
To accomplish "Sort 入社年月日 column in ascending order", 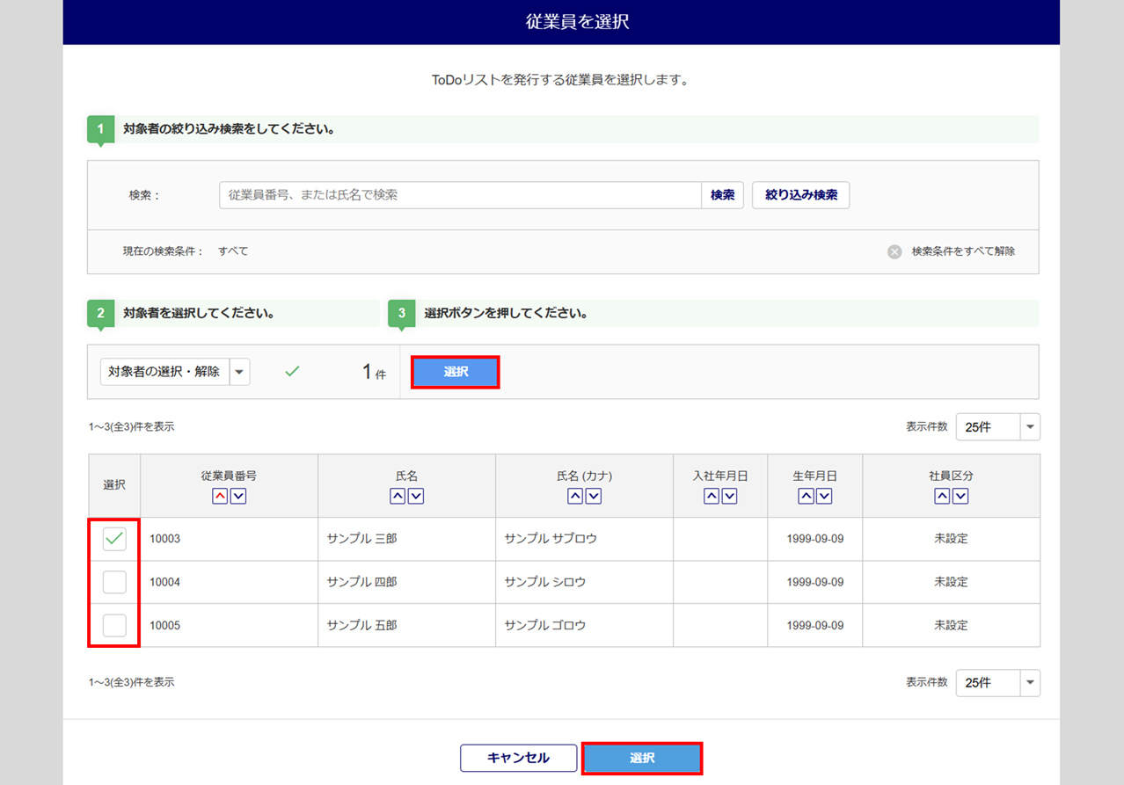I will [x=712, y=496].
